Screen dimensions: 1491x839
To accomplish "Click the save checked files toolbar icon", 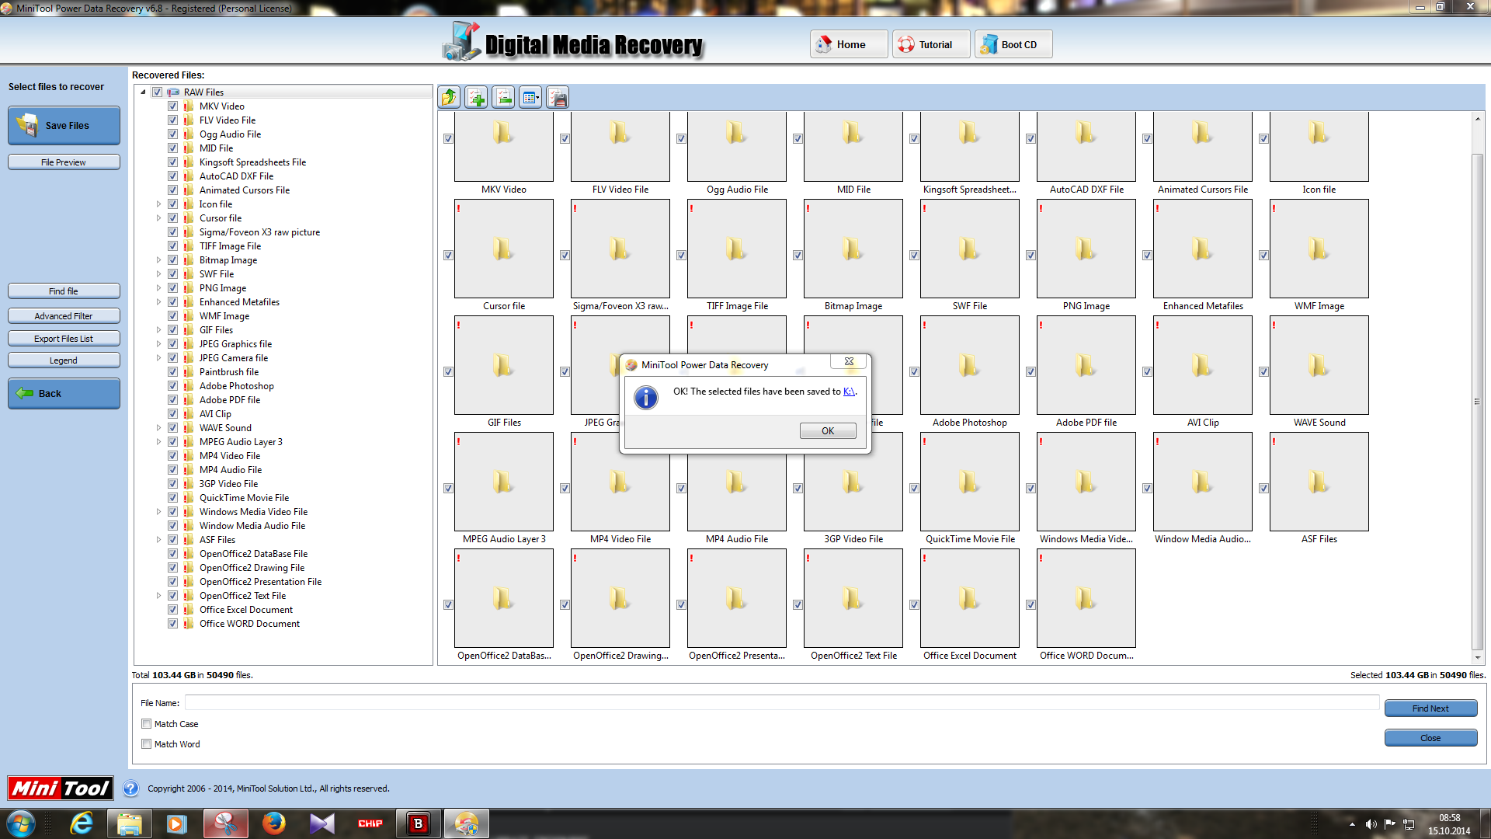I will (x=558, y=98).
